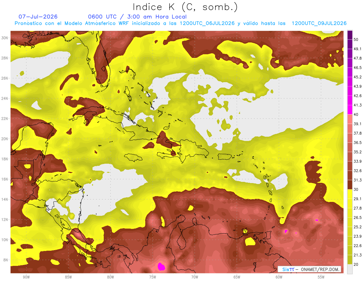The image size is (364, 281).
Task: Click the latitude axis label '18N'
Action: pyautogui.click(x=5, y=159)
